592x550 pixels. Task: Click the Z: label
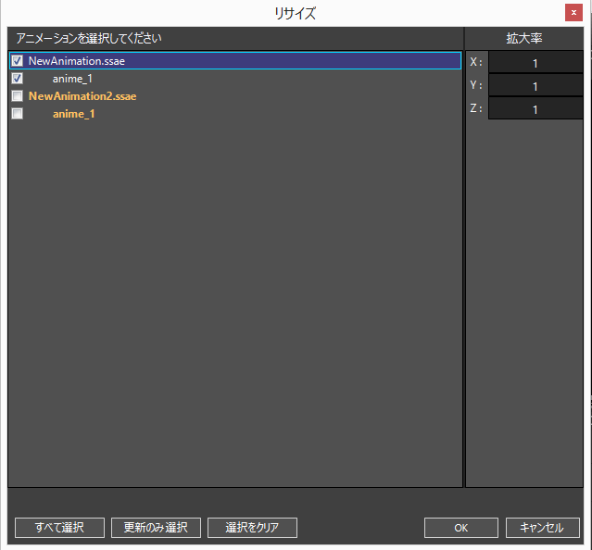click(x=476, y=108)
